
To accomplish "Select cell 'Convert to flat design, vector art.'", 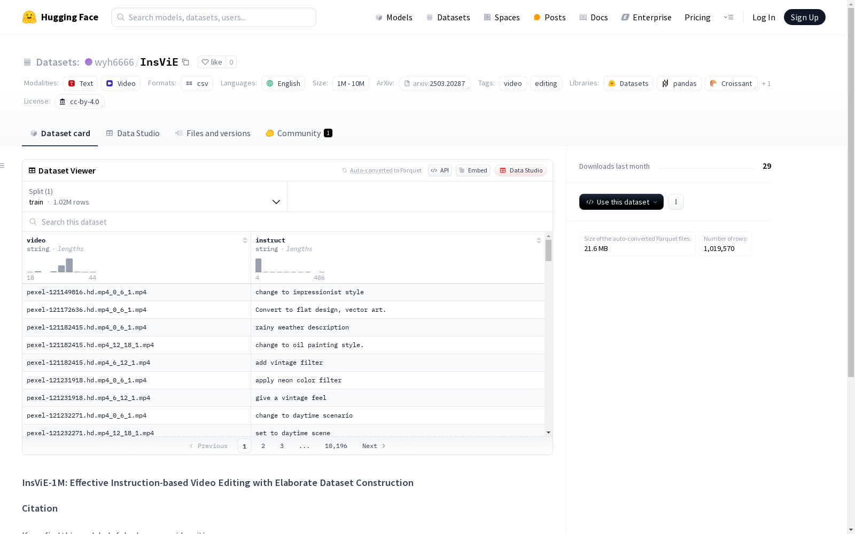I will [x=398, y=310].
